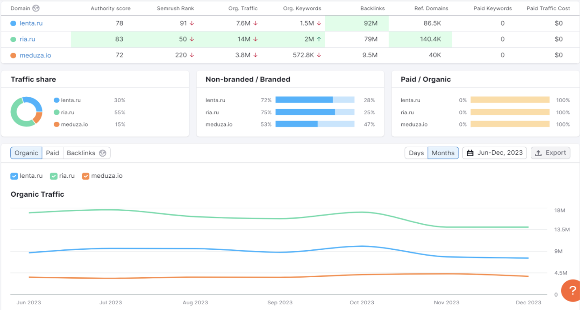Select the Days view tab
This screenshot has height=316, width=585.
(416, 153)
